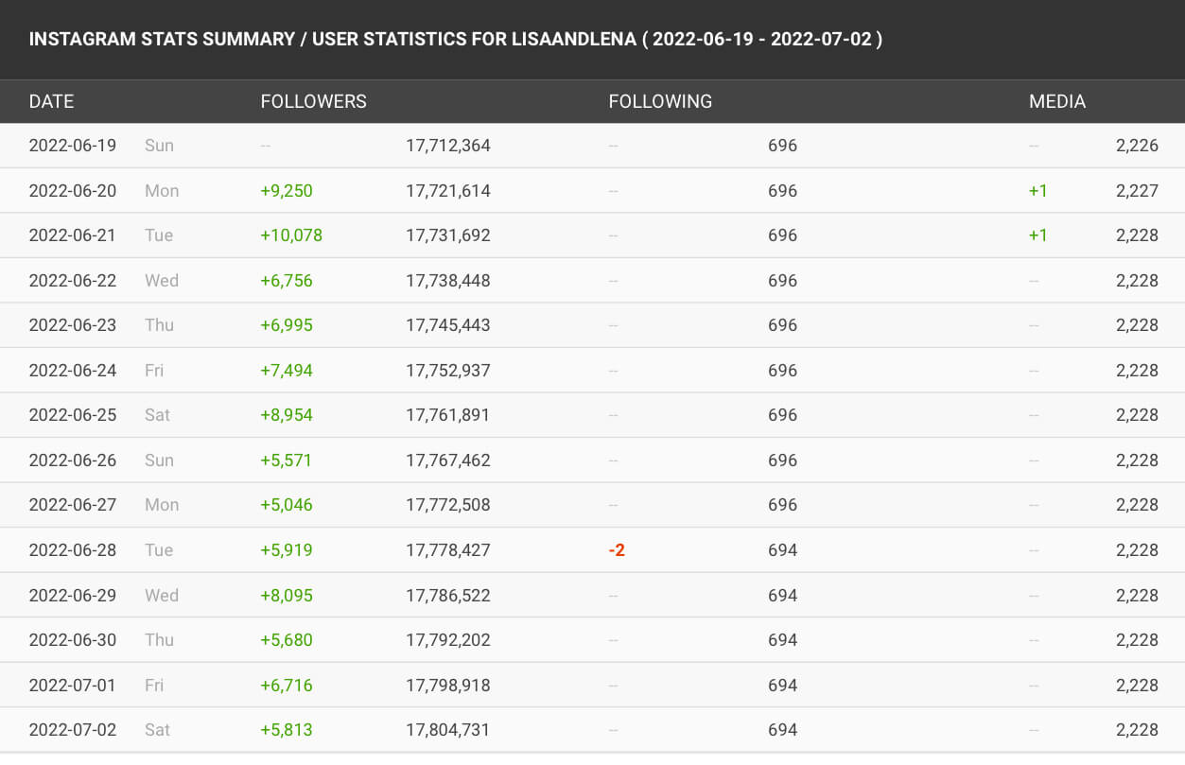Select the date 2022-06-19
Image resolution: width=1185 pixels, height=765 pixels.
[x=73, y=146]
